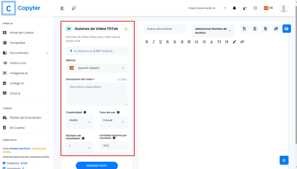Click the blue save document icon
The image size is (297, 169).
pyautogui.click(x=287, y=29)
